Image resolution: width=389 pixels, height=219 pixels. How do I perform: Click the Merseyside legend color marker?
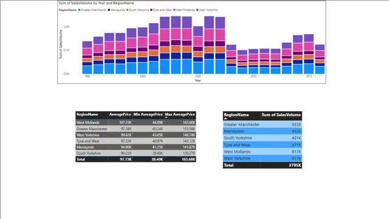[109, 10]
